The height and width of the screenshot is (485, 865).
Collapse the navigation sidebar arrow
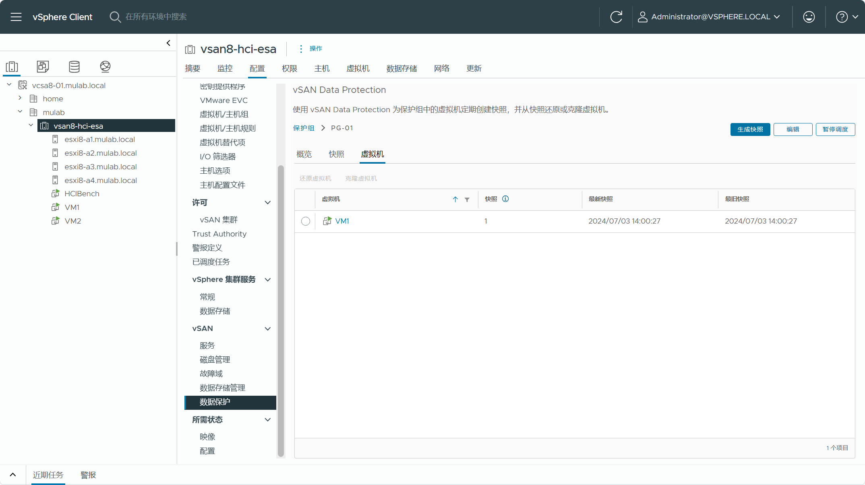coord(168,43)
